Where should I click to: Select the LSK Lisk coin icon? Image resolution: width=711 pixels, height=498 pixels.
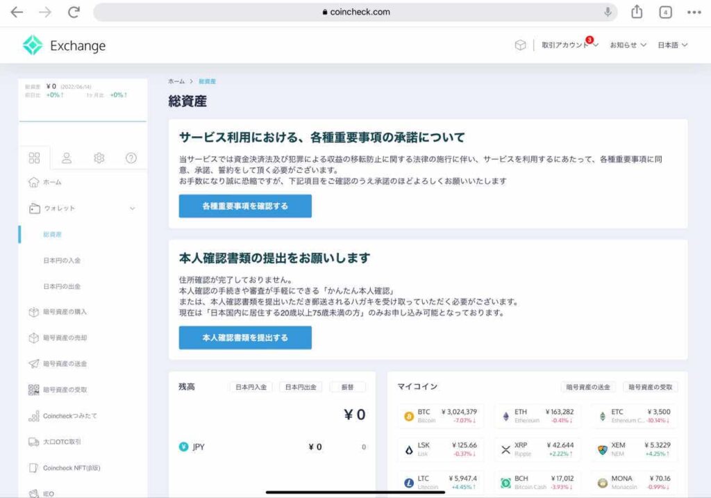(408, 449)
